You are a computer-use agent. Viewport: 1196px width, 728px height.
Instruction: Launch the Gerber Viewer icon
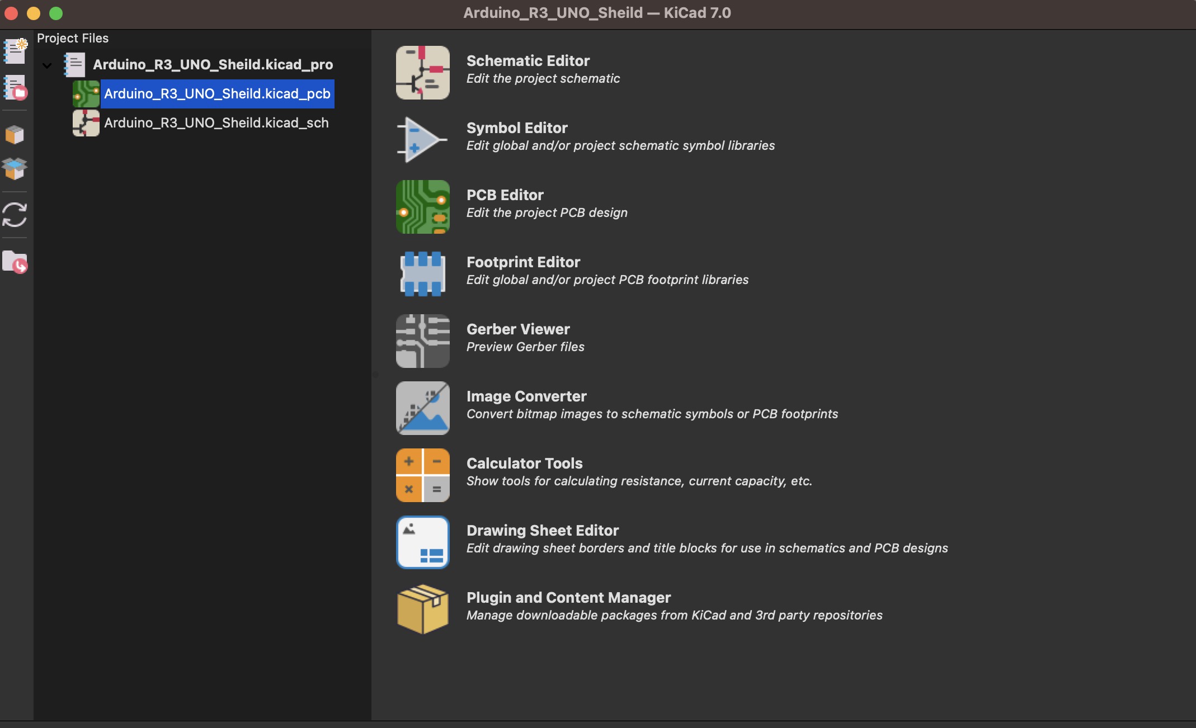coord(423,341)
